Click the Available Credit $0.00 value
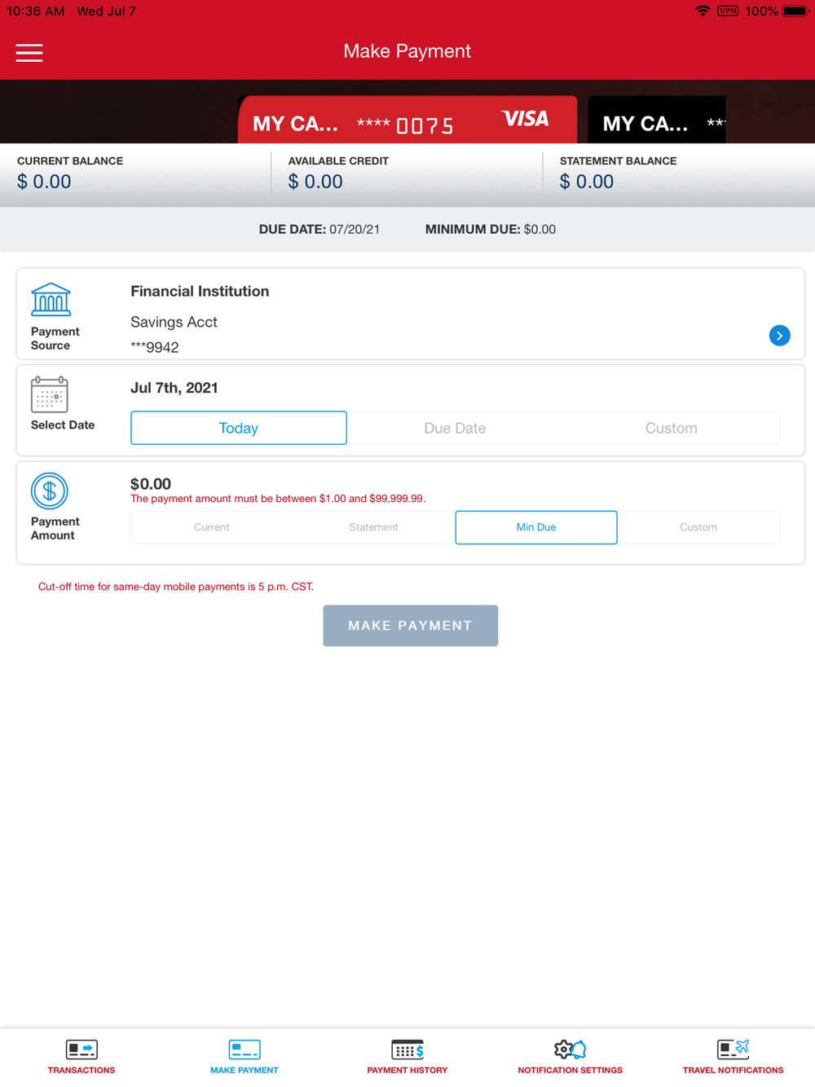The height and width of the screenshot is (1087, 815). point(315,182)
